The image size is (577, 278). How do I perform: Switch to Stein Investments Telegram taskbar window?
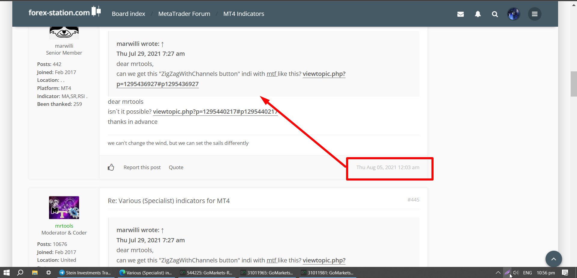click(86, 273)
